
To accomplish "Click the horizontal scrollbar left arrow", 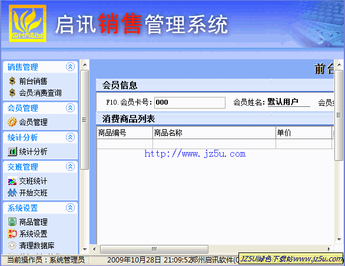I will coord(94,249).
